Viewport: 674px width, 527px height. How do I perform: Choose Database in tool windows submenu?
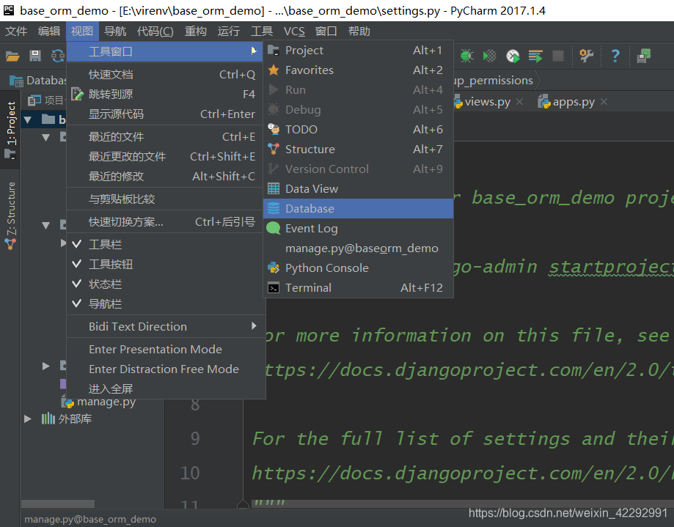coord(358,208)
